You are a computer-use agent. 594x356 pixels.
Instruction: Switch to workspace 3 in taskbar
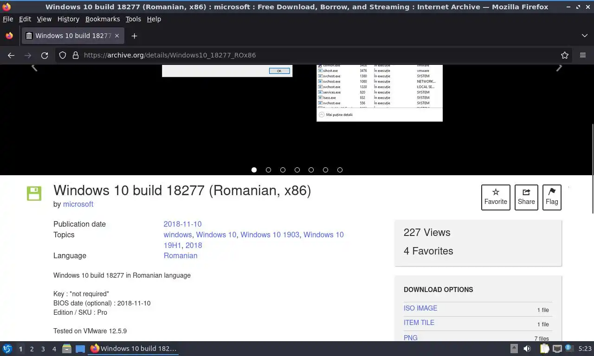tap(43, 349)
